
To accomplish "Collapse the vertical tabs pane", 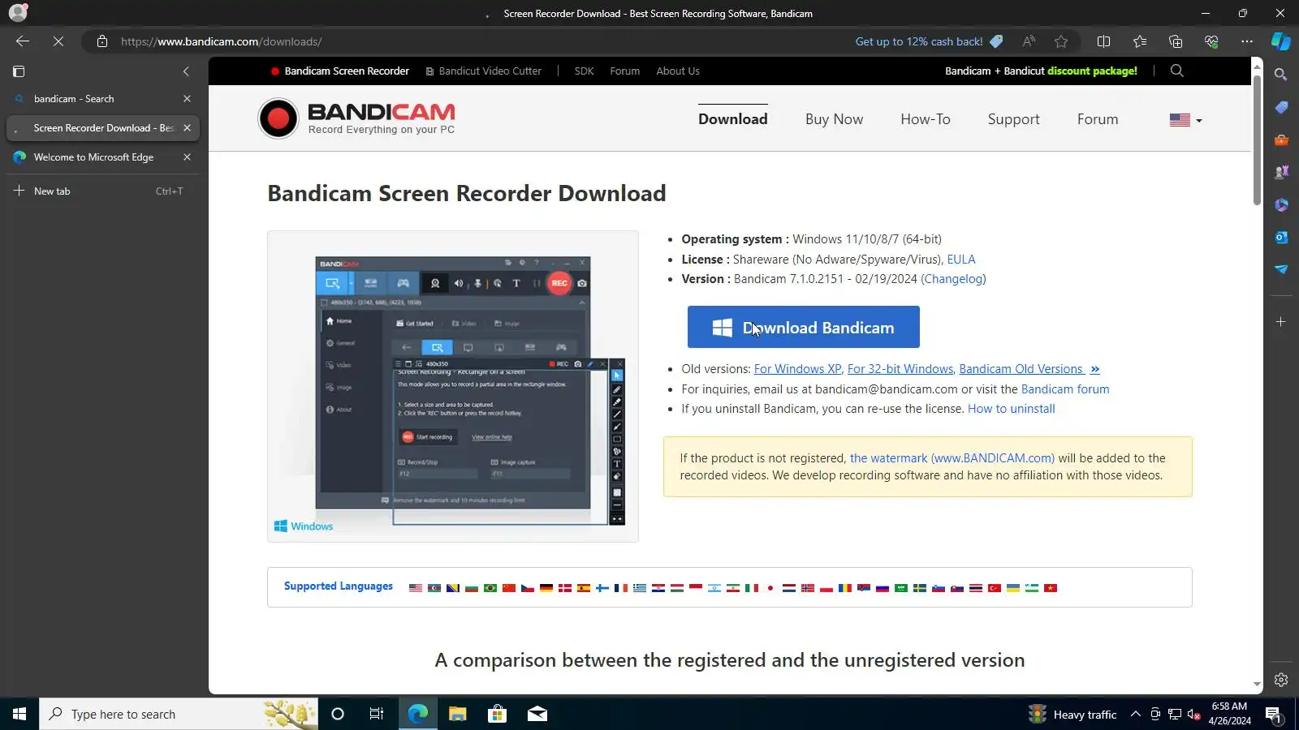I will [x=186, y=71].
